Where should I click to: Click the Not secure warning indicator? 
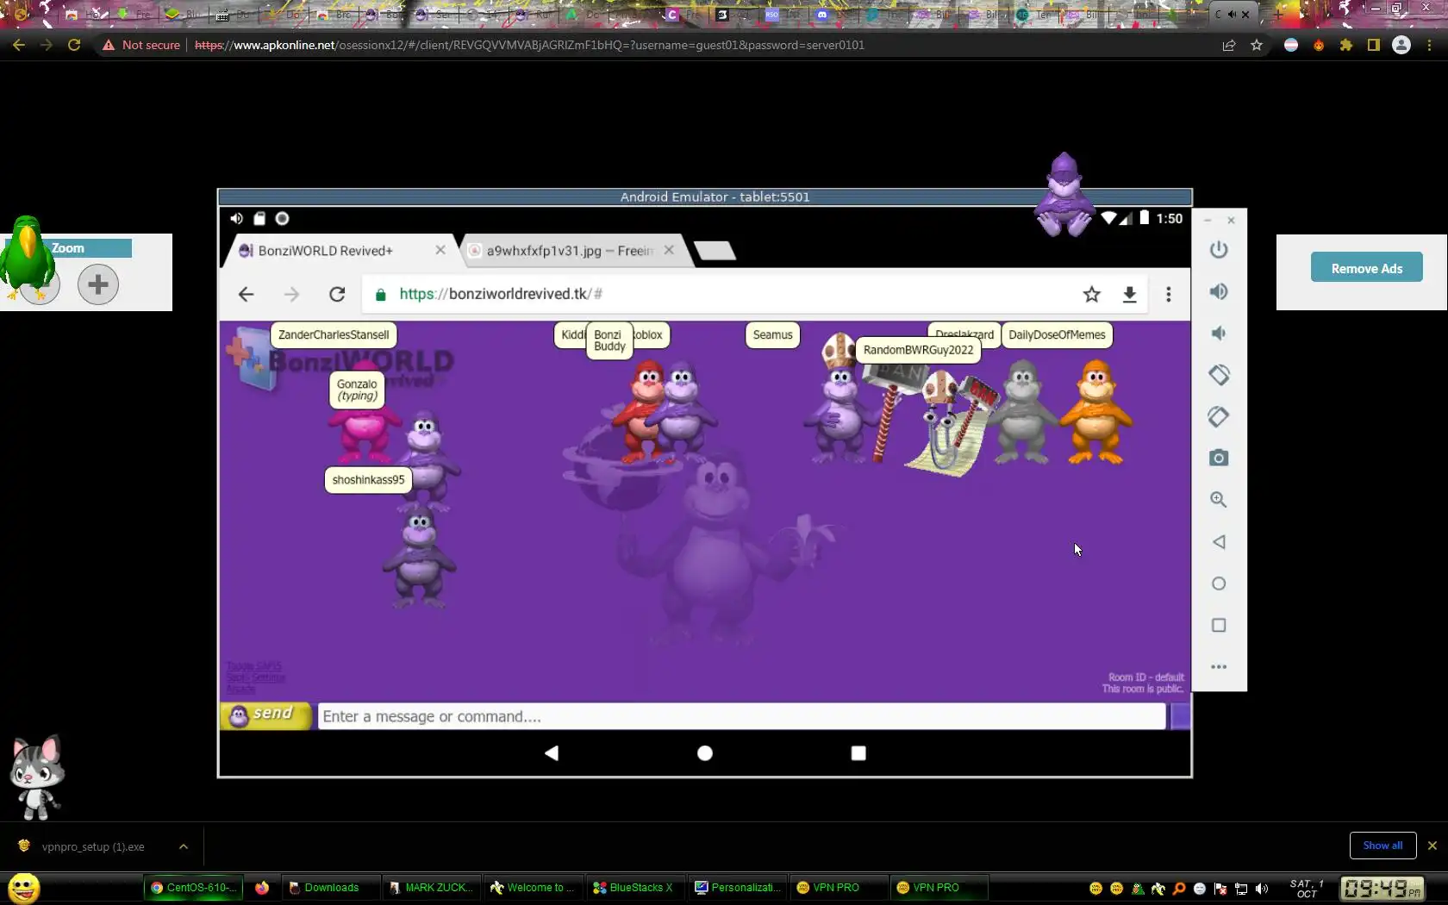point(141,45)
